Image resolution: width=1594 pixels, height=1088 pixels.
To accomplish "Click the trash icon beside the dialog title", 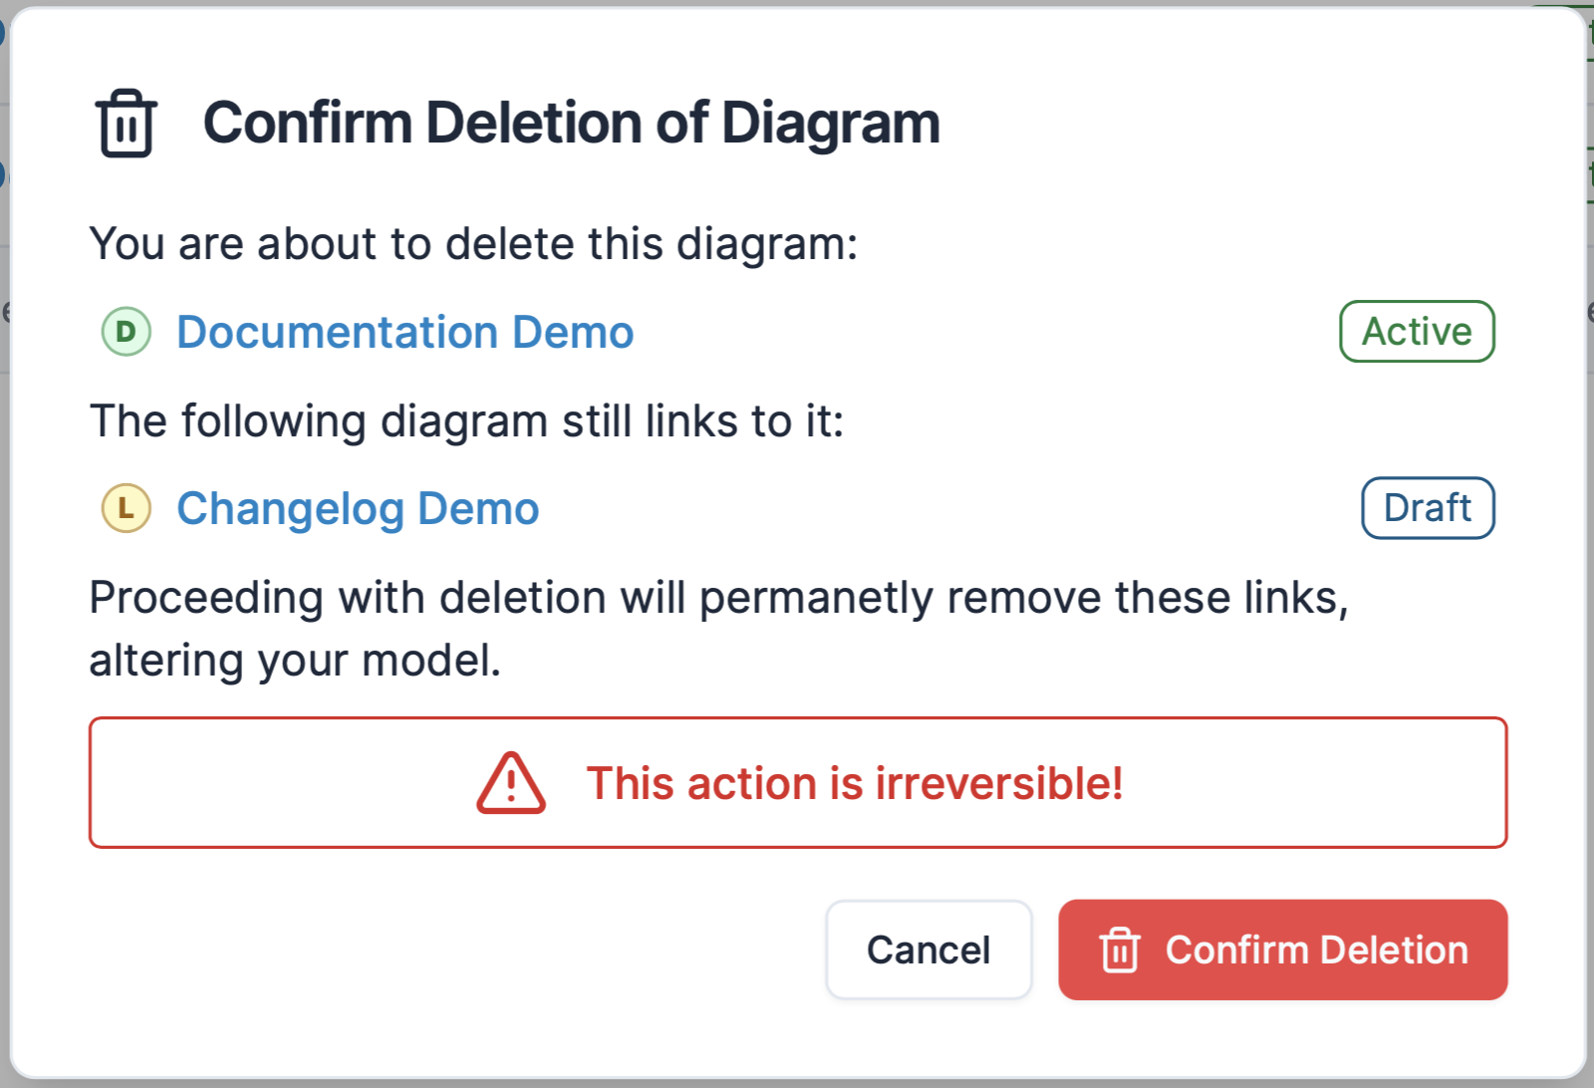I will click(127, 124).
